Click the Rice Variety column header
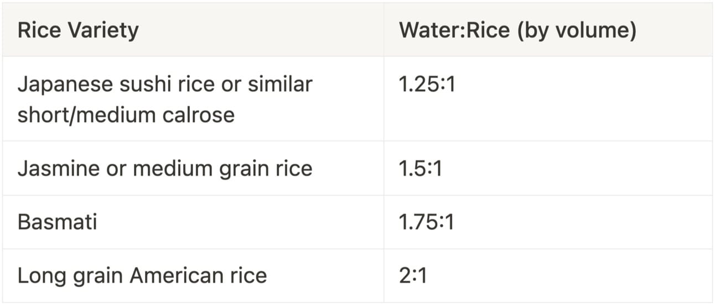Image resolution: width=715 pixels, height=304 pixels. pyautogui.click(x=78, y=30)
